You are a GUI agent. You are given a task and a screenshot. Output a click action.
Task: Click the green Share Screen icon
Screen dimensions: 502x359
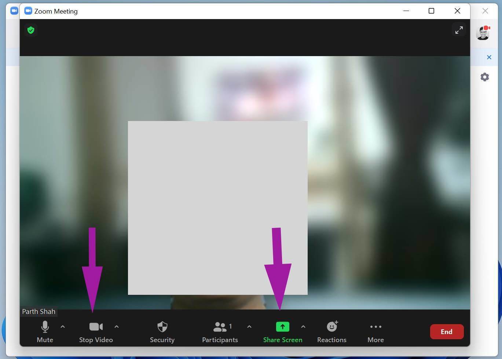point(282,327)
